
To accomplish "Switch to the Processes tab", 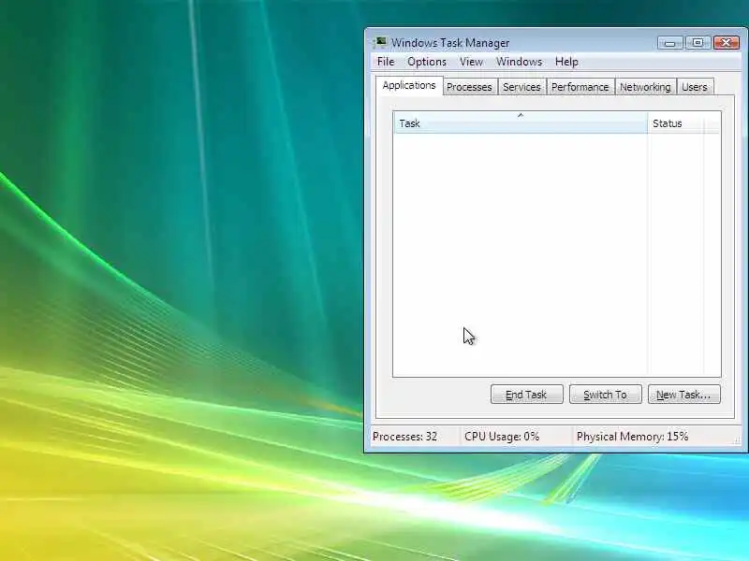I will [470, 87].
